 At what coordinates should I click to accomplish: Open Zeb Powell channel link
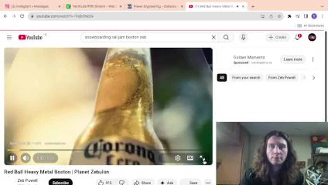click(x=27, y=180)
